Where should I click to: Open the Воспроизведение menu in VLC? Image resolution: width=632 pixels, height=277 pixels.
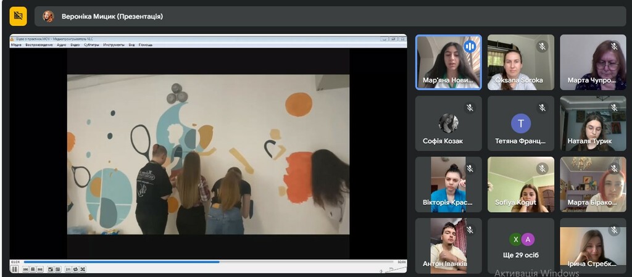38,45
